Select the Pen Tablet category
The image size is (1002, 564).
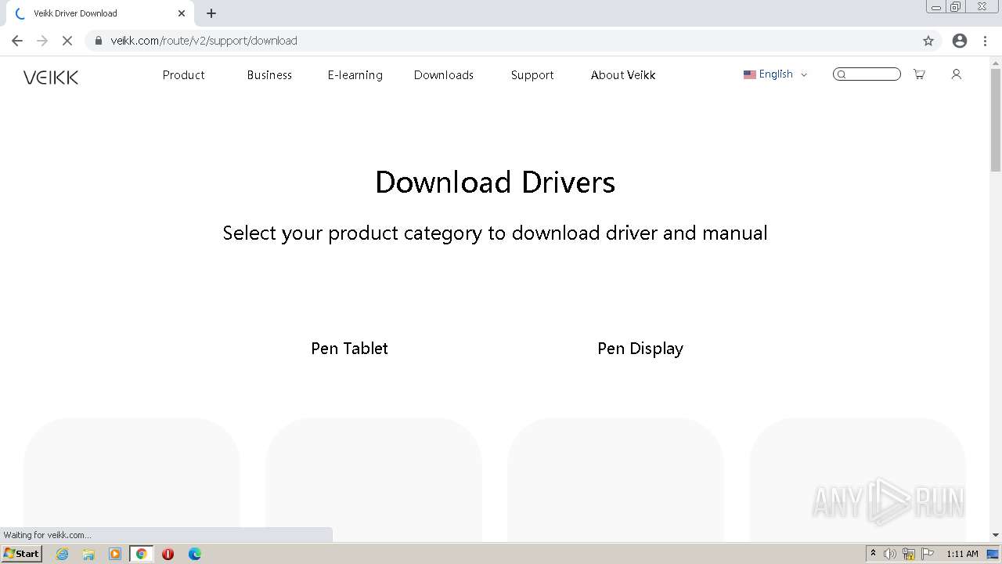(x=349, y=349)
